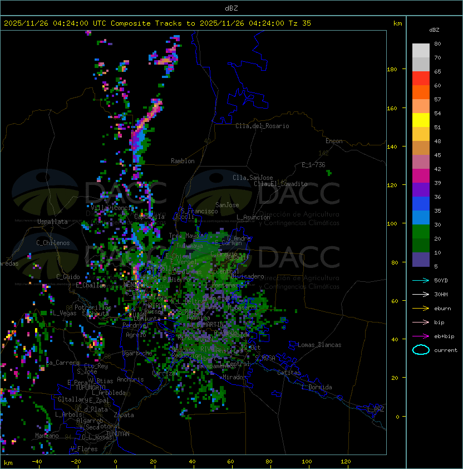Click the white arrow icon beside 30HM
The width and height of the screenshot is (463, 469).
pyautogui.click(x=421, y=295)
